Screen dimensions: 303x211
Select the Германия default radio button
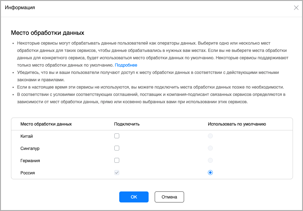pos(210,160)
